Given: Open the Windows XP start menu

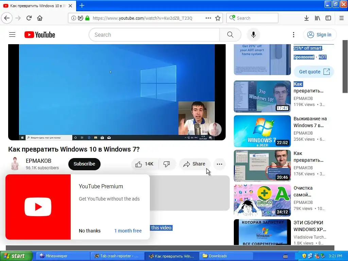Looking at the screenshot, I should [x=16, y=256].
